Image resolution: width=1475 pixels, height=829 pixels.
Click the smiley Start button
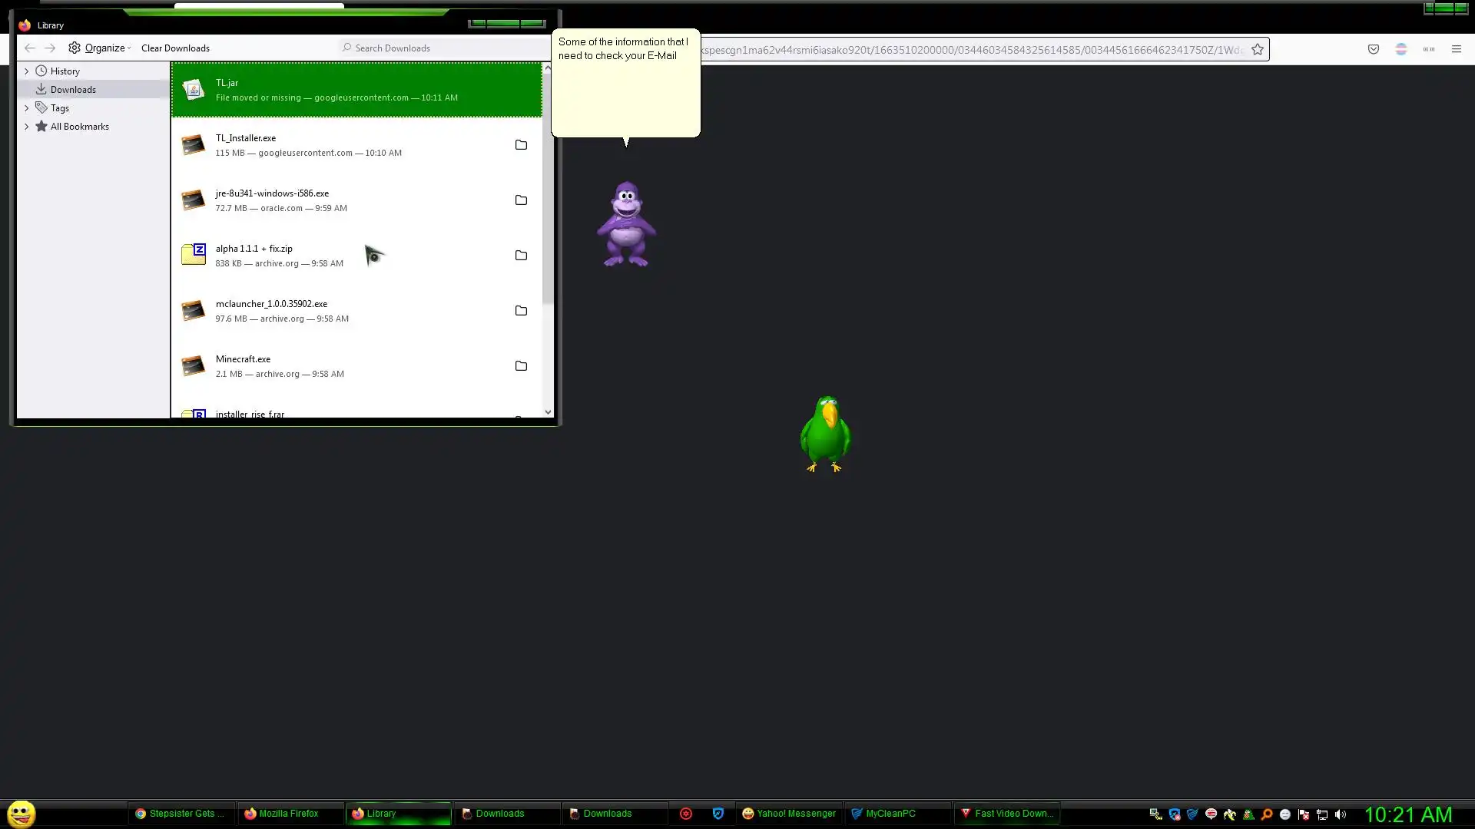(22, 814)
